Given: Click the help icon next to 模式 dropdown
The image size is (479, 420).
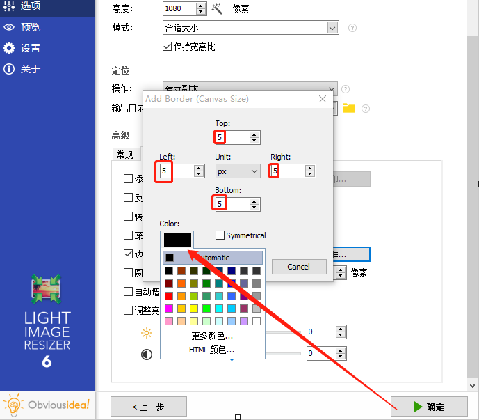Looking at the screenshot, I should coord(352,28).
